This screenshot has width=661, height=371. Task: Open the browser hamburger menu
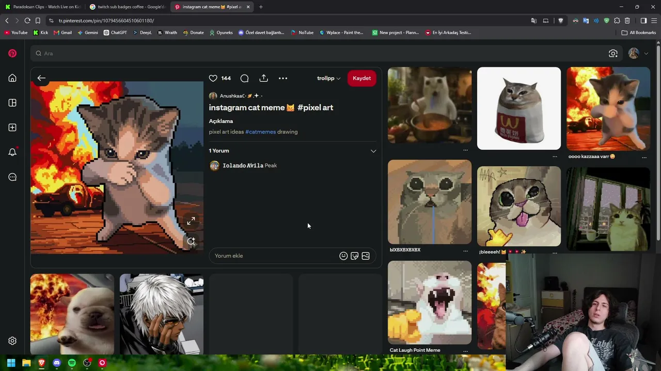tap(654, 21)
